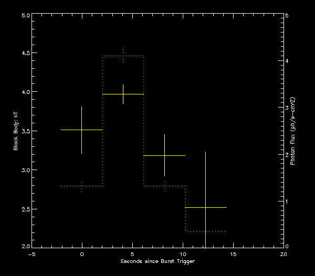The width and height of the screenshot is (315, 276).
Task: Click the left-axis tick label 4.5
Action: point(24,54)
